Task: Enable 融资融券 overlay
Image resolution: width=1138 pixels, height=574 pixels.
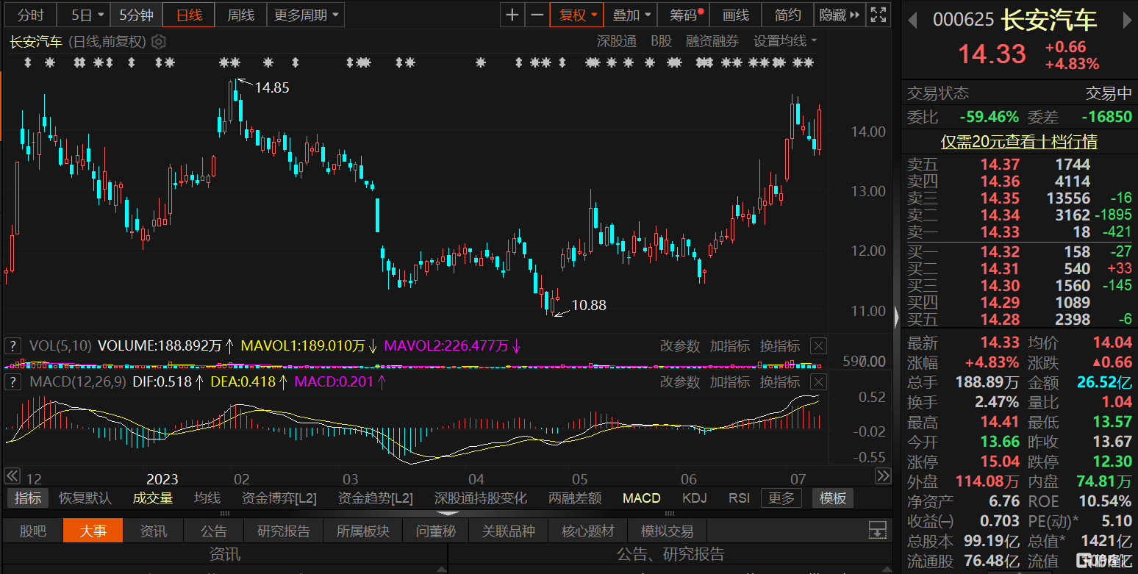Action: click(x=712, y=41)
